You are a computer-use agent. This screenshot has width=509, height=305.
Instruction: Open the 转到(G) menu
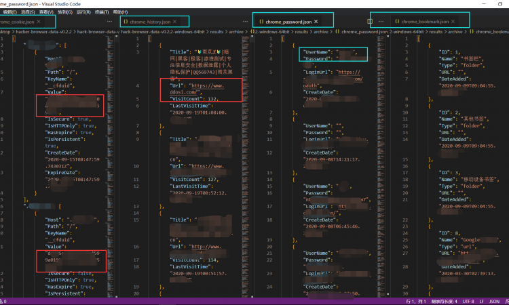(65, 12)
